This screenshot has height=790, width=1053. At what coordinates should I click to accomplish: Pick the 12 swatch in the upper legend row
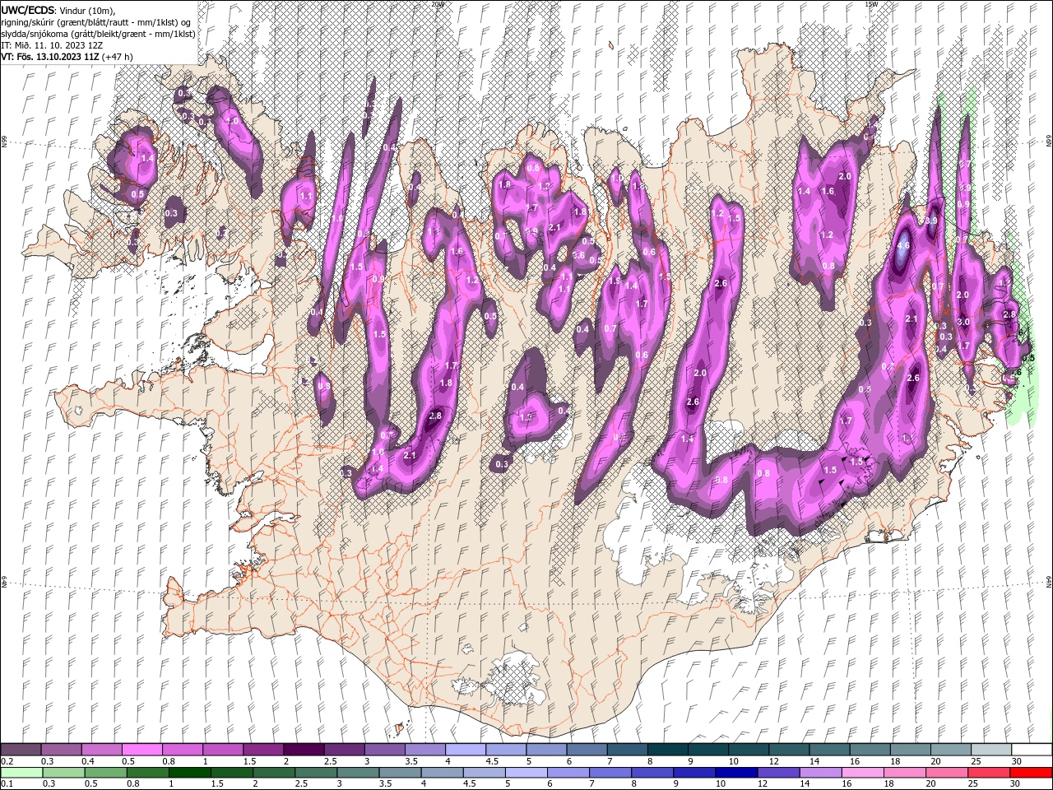[x=788, y=749]
